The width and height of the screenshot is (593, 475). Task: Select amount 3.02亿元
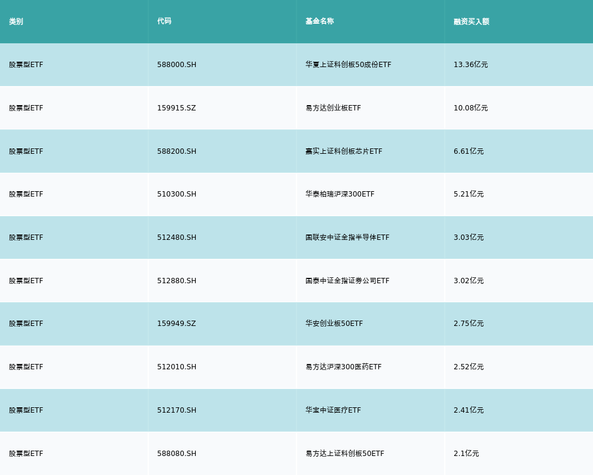click(x=468, y=281)
